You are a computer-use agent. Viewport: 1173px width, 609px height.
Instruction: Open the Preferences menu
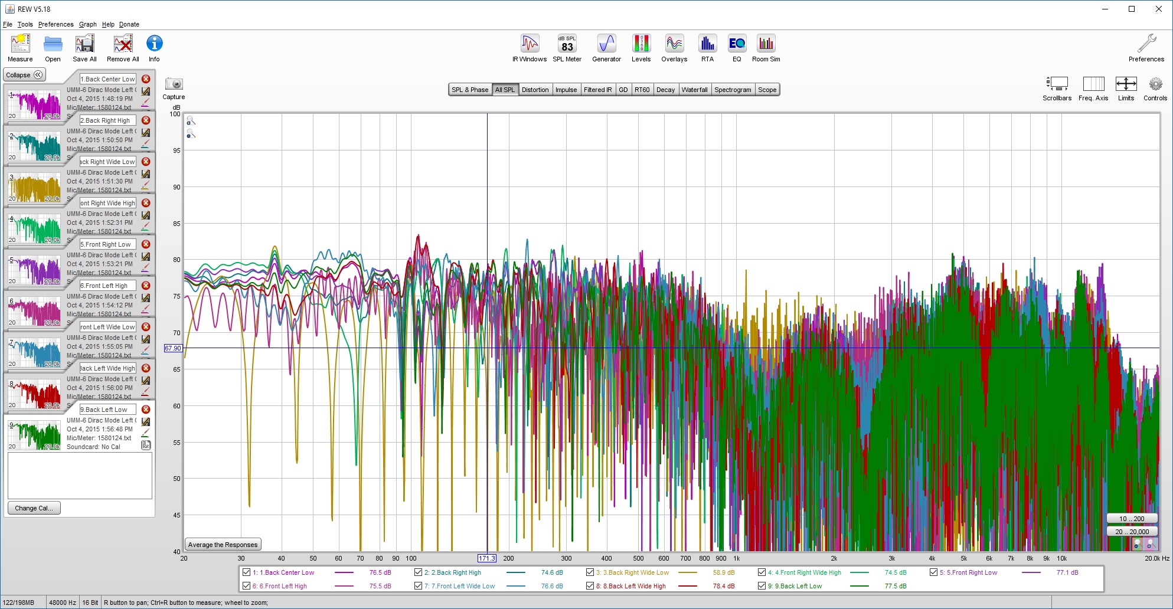(55, 24)
